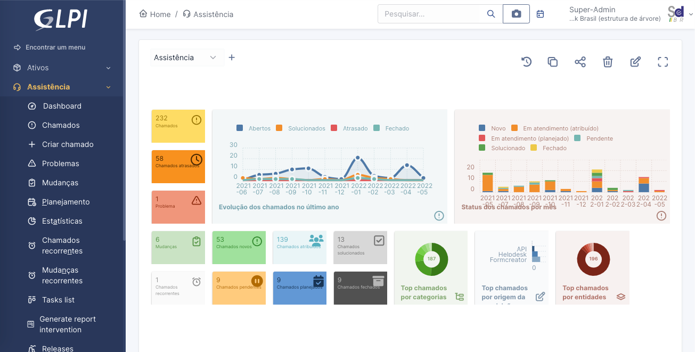Open the calendar icon in top bar
Viewport: 695px width, 352px height.
[540, 14]
